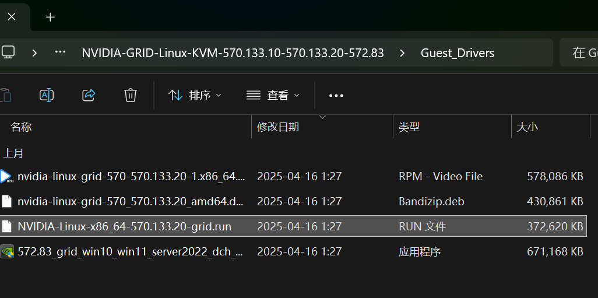Click the RPM file's video player icon
Image resolution: width=598 pixels, height=298 pixels.
pyautogui.click(x=6, y=176)
